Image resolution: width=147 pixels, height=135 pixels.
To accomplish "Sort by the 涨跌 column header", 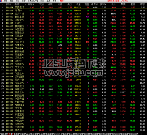I will click(x=50, y=4).
